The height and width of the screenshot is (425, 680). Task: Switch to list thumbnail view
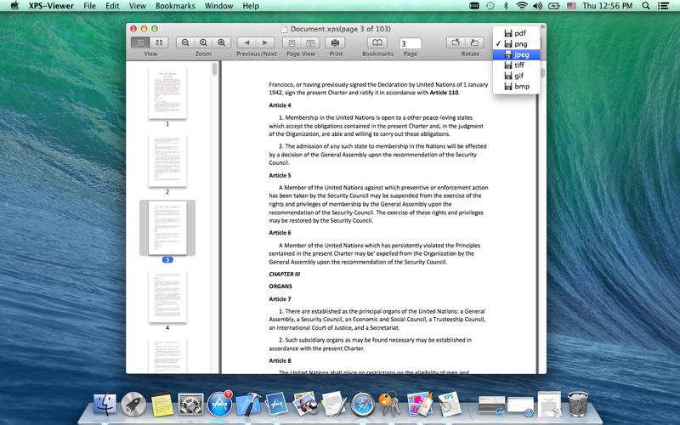pyautogui.click(x=140, y=42)
